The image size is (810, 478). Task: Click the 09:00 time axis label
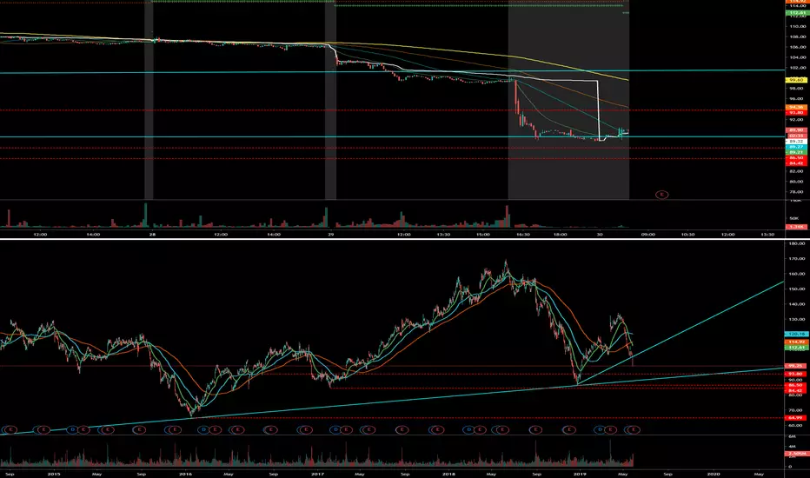647,235
